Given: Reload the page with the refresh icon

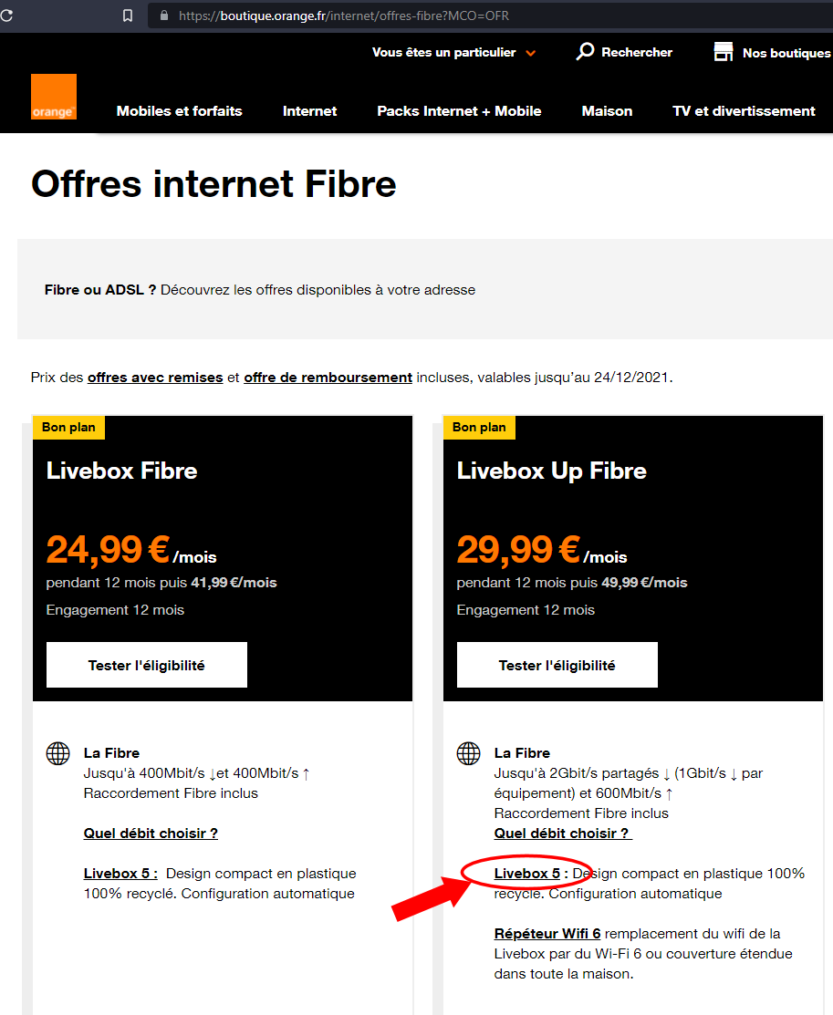Looking at the screenshot, I should pos(5,16).
